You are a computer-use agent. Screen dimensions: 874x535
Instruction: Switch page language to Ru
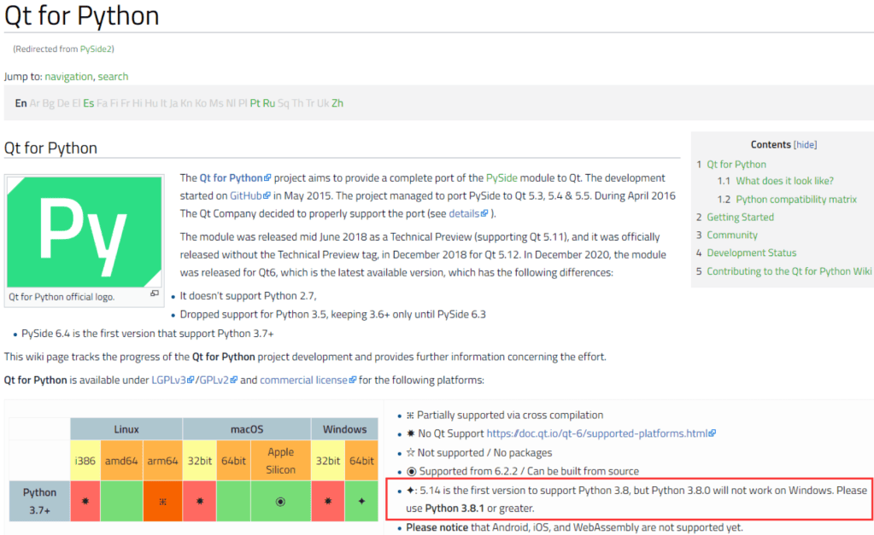(x=268, y=103)
